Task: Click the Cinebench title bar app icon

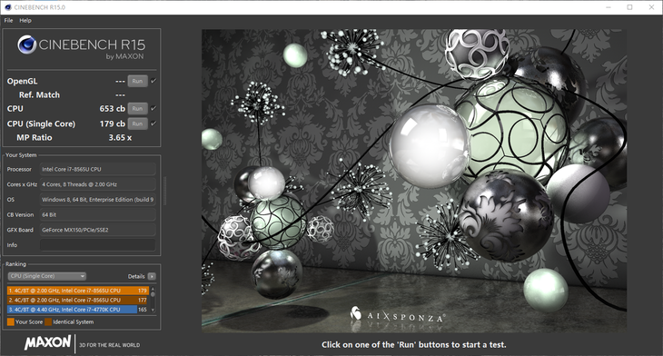Action: tap(7, 7)
